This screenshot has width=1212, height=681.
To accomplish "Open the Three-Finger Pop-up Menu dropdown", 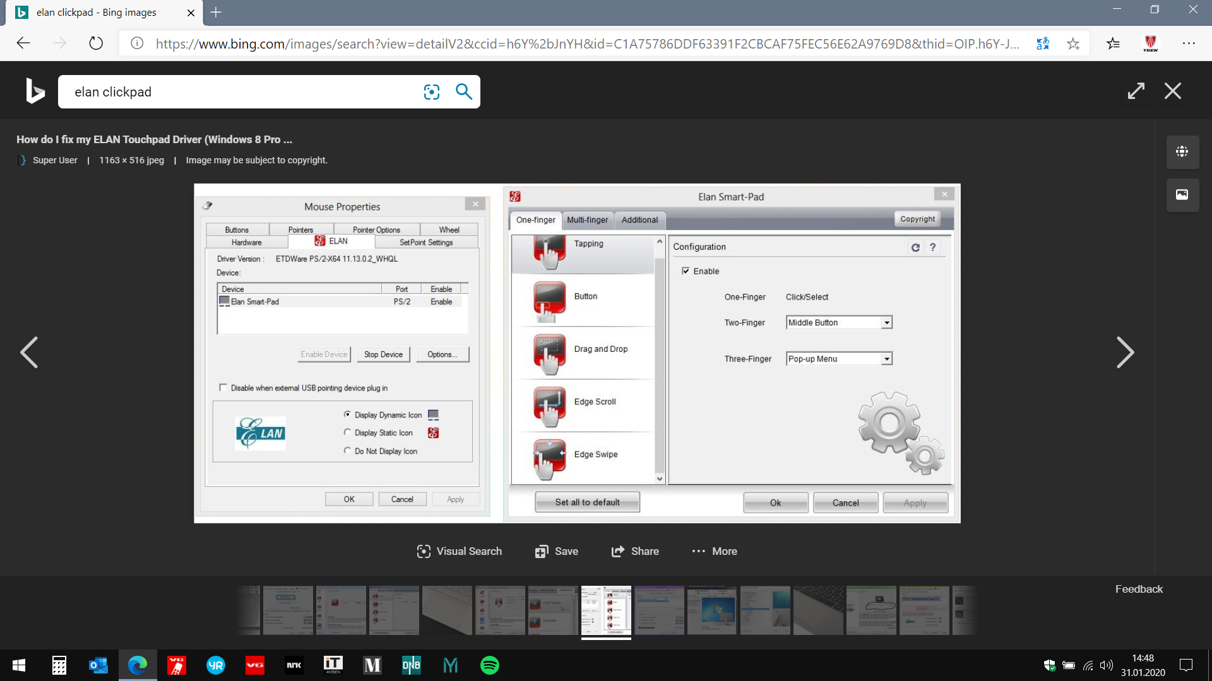I will tap(839, 359).
